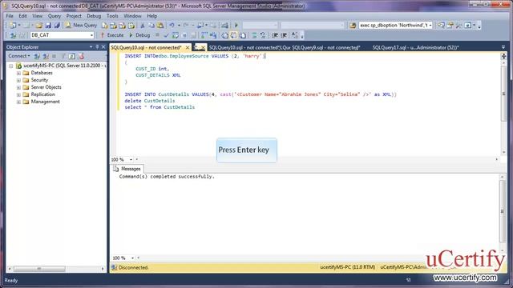Open the Debug menu in menu bar
513x288 pixels.
94,16
